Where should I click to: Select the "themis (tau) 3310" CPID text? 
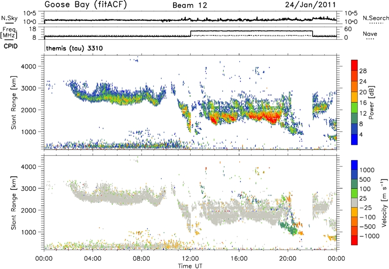pyautogui.click(x=74, y=48)
